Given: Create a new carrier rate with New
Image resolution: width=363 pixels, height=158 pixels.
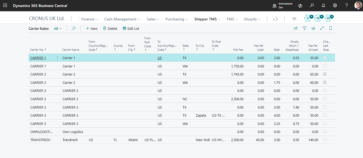Looking at the screenshot, I should [91, 28].
